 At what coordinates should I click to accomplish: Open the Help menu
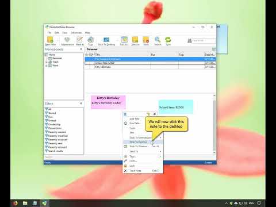tap(87, 33)
